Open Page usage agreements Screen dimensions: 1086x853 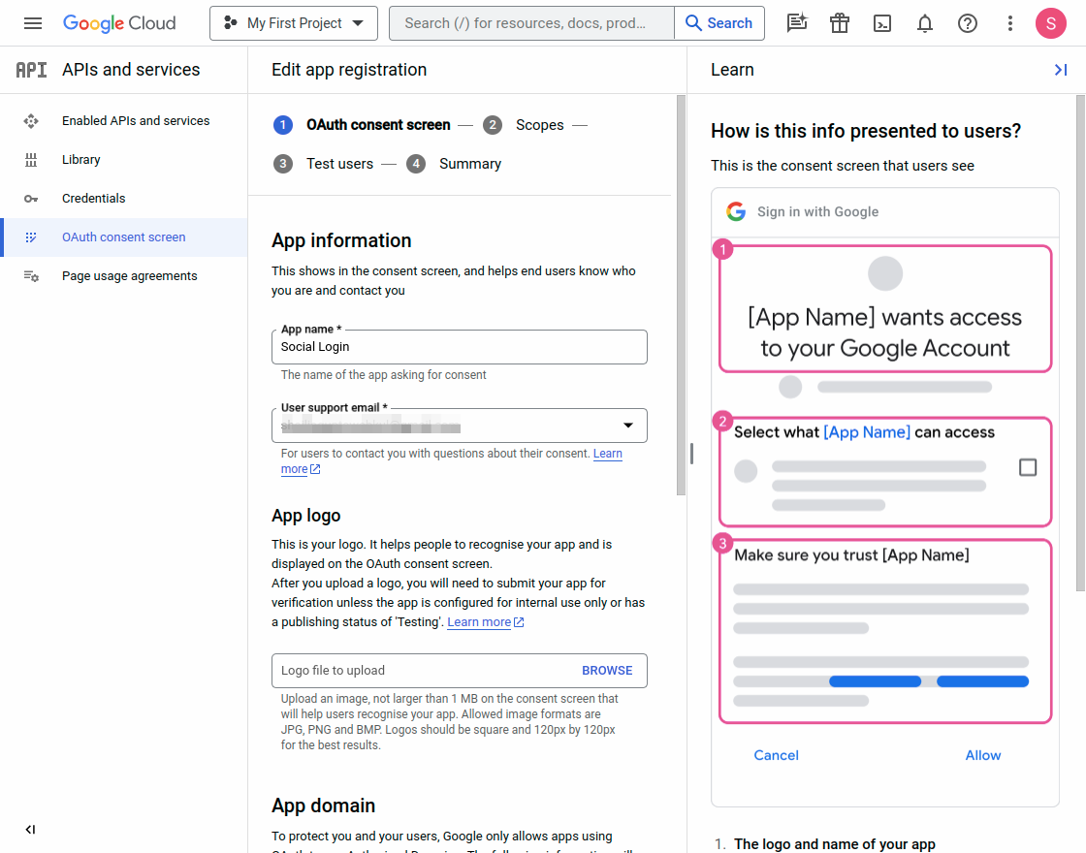[x=130, y=275]
